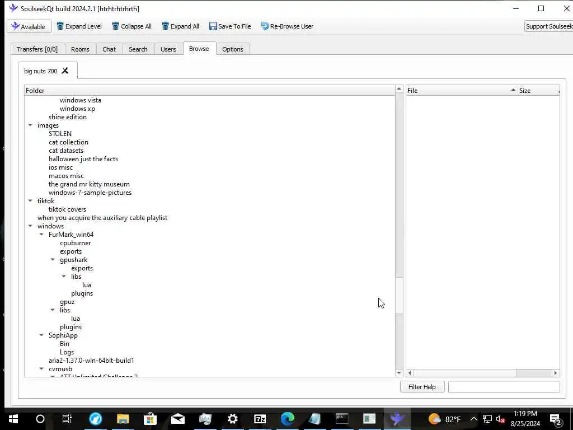This screenshot has height=430, width=573.
Task: Select the Logs folder under SophiApp
Action: 67,352
